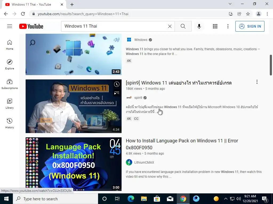Play the Windows 11 intro thumbnail 2:43
The image size is (273, 204).
[74, 54]
